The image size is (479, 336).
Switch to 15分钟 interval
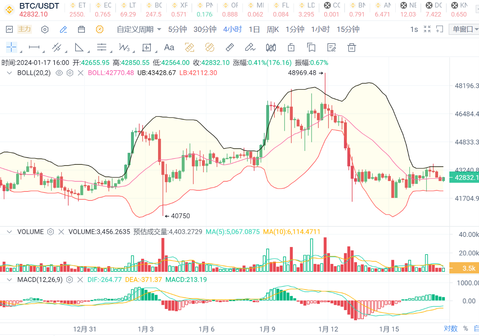(x=348, y=29)
